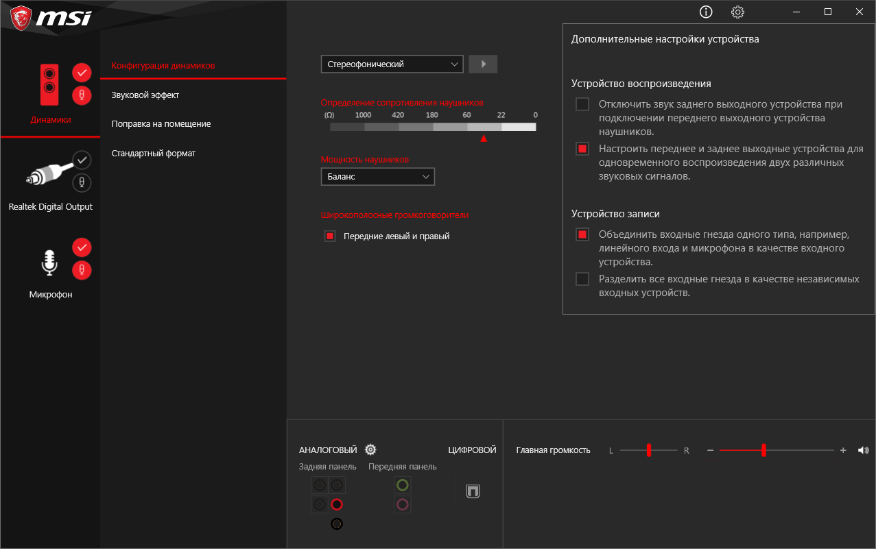This screenshot has width=876, height=549.
Task: Open Поправка на помещение tab
Action: (161, 124)
